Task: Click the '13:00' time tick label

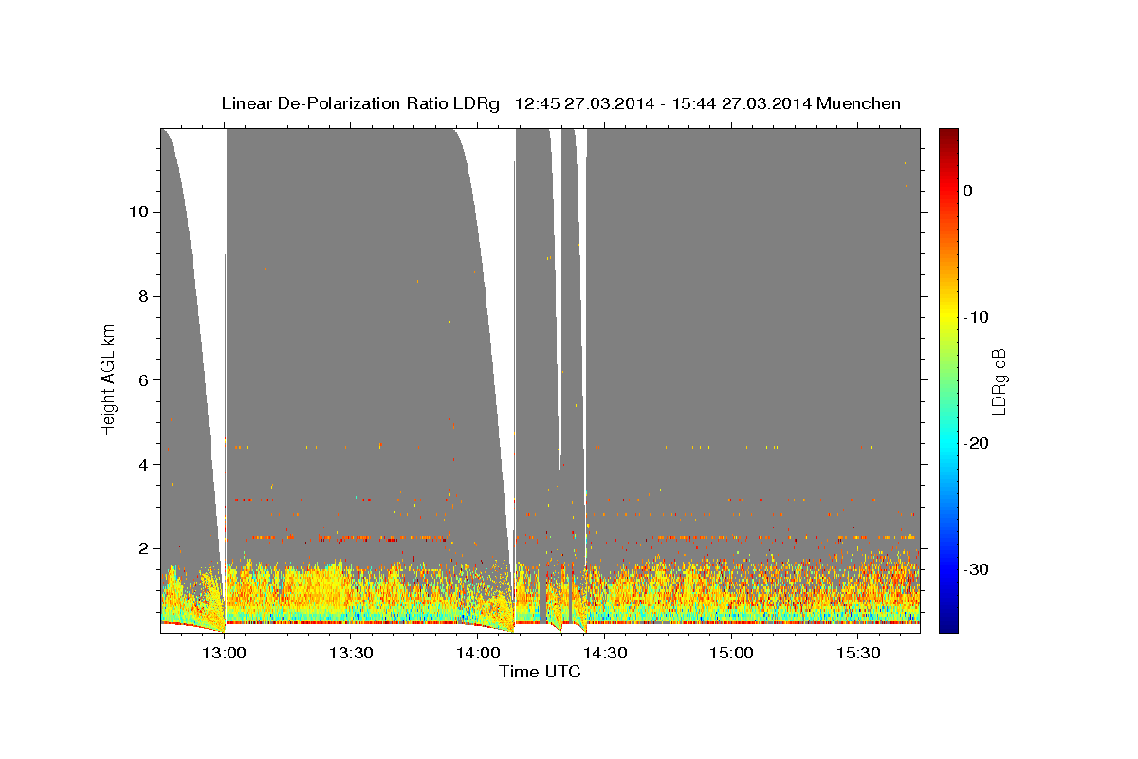Action: click(224, 653)
